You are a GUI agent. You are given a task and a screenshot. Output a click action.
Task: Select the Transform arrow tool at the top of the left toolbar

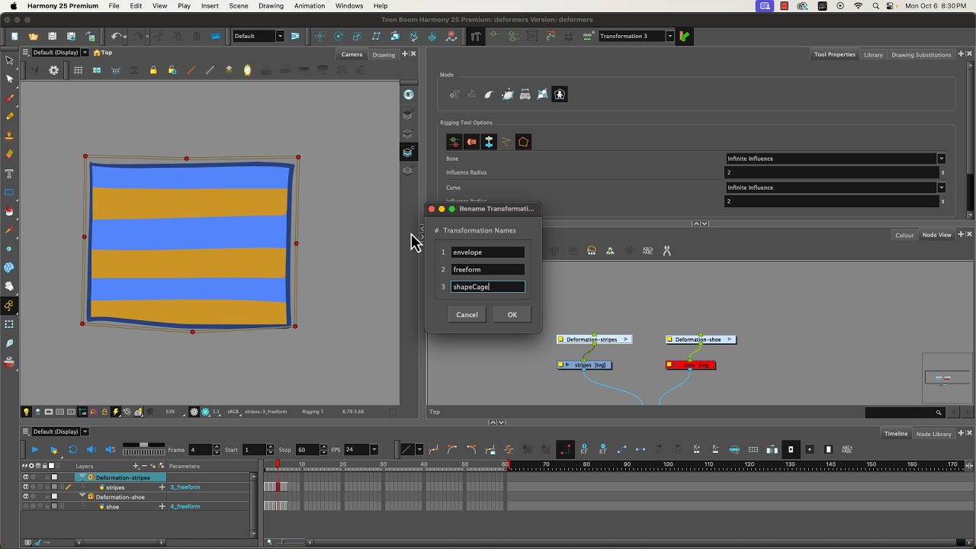(9, 60)
